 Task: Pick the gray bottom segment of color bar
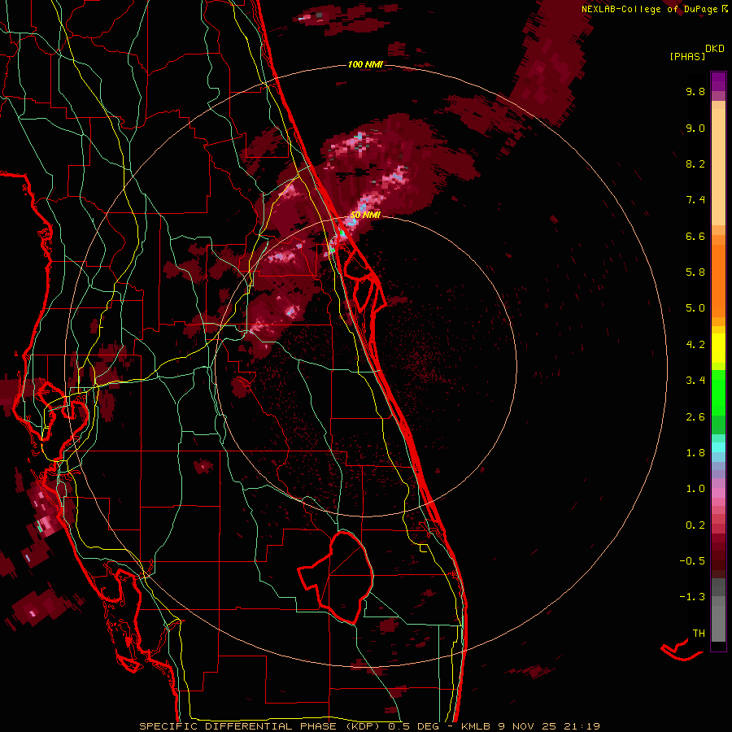coord(718,623)
